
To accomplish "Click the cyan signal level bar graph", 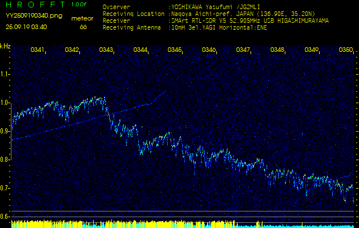I will click(x=295, y=226).
